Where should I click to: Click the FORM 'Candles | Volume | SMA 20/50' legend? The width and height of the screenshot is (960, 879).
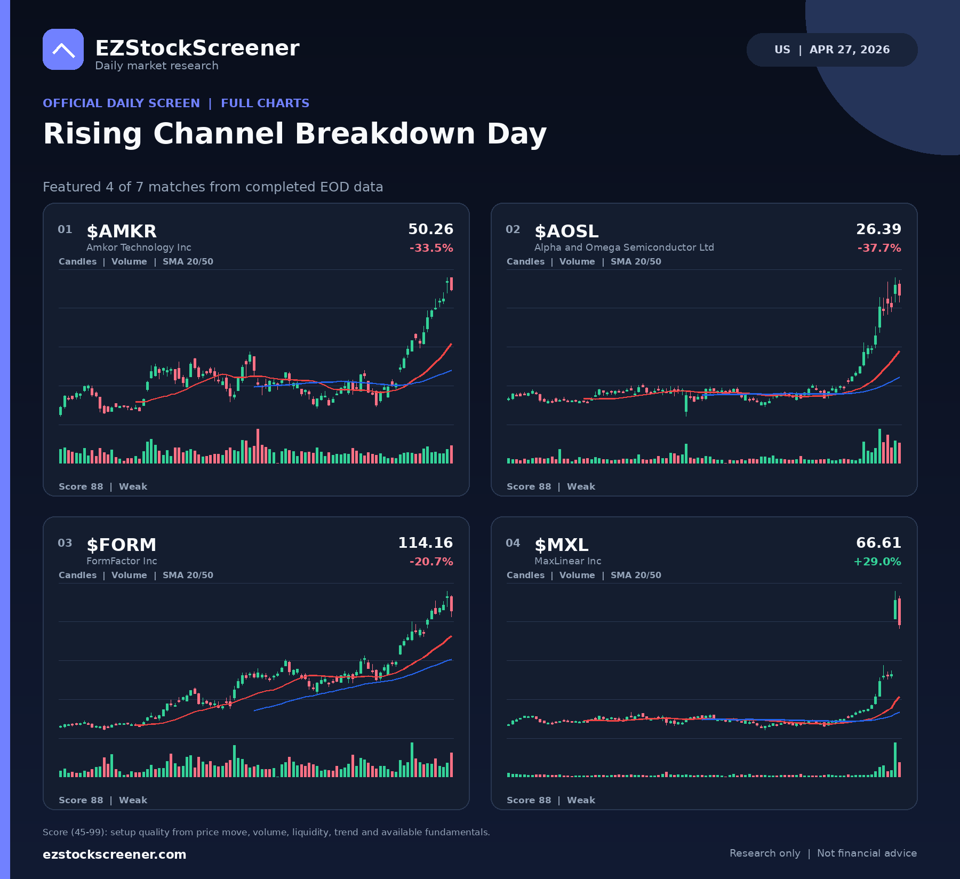[x=136, y=576]
